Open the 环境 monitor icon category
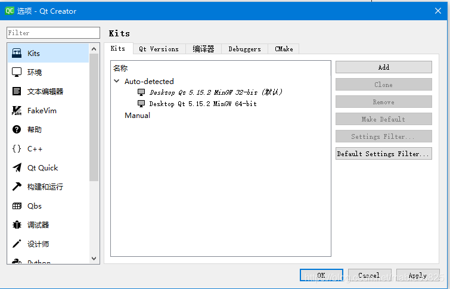Screen dimensions: 450x289 (17, 72)
